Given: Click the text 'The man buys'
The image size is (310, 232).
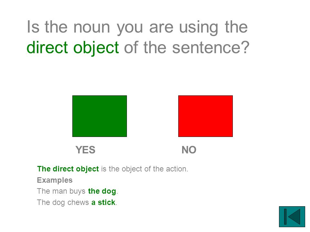Looking at the screenshot, I should click(61, 191).
